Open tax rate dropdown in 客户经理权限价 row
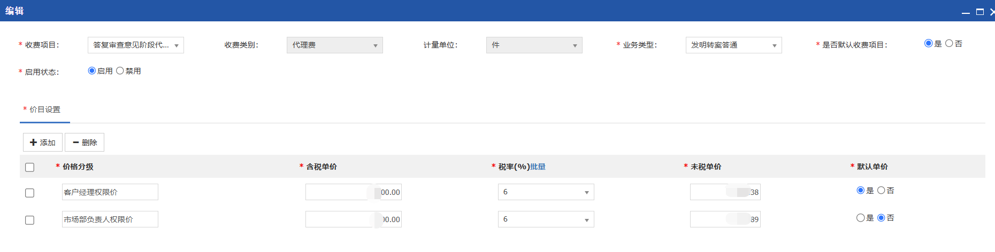The image size is (995, 252). click(x=546, y=192)
